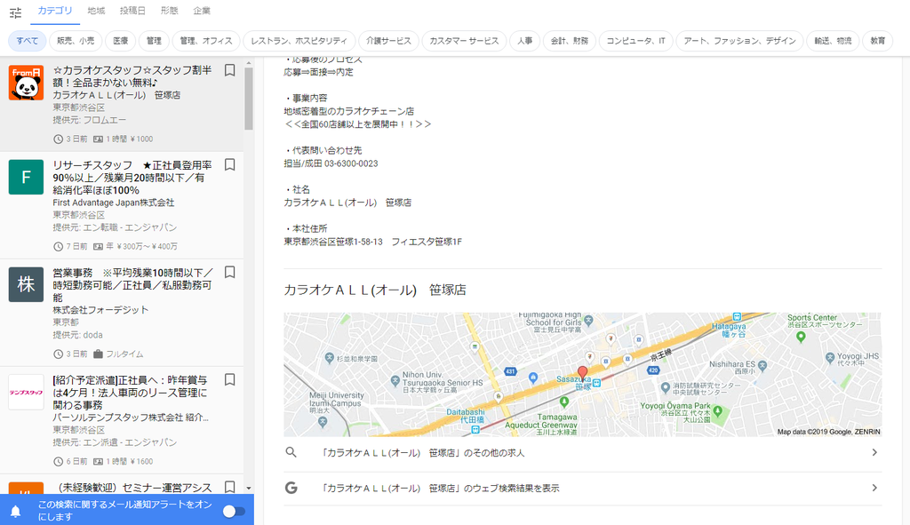910x525 pixels.
Task: Bookmark the カラオケスタッフ job listing
Action: pyautogui.click(x=229, y=71)
